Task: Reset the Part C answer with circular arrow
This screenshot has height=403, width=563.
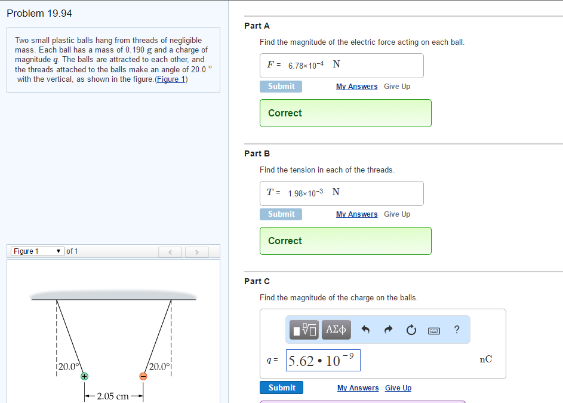Action: pos(411,330)
